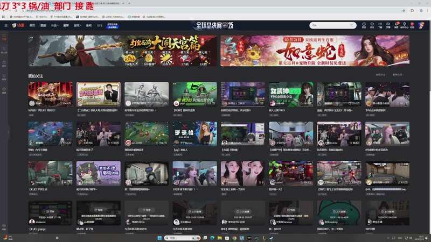Open the apps grid icon in bookmarks bar
Viewport: 431px width, 242px height.
coord(3,17)
